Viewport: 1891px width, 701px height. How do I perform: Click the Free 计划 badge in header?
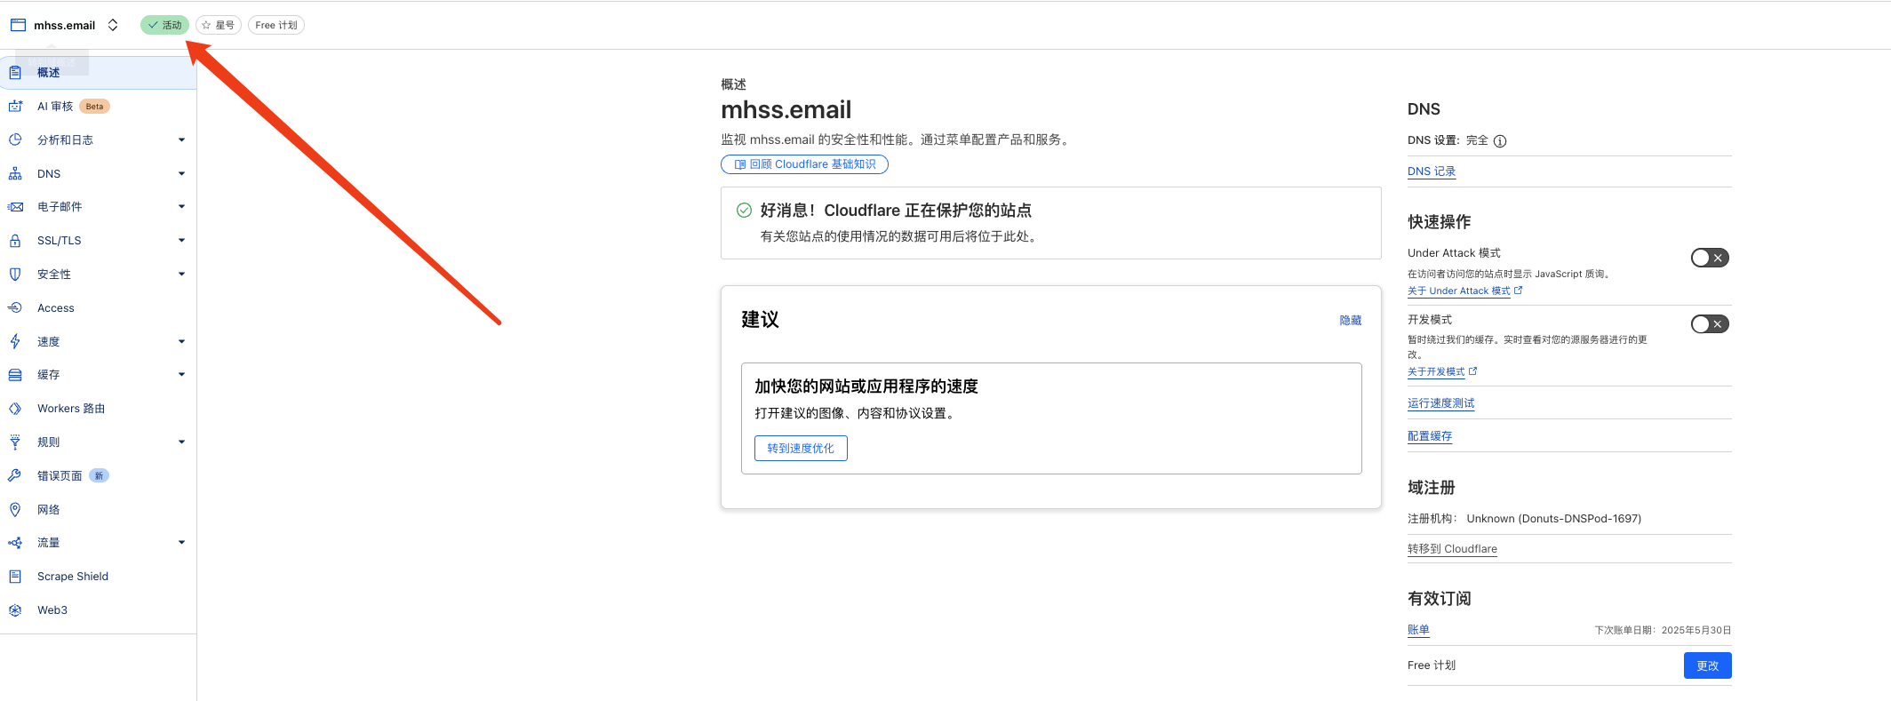[276, 25]
